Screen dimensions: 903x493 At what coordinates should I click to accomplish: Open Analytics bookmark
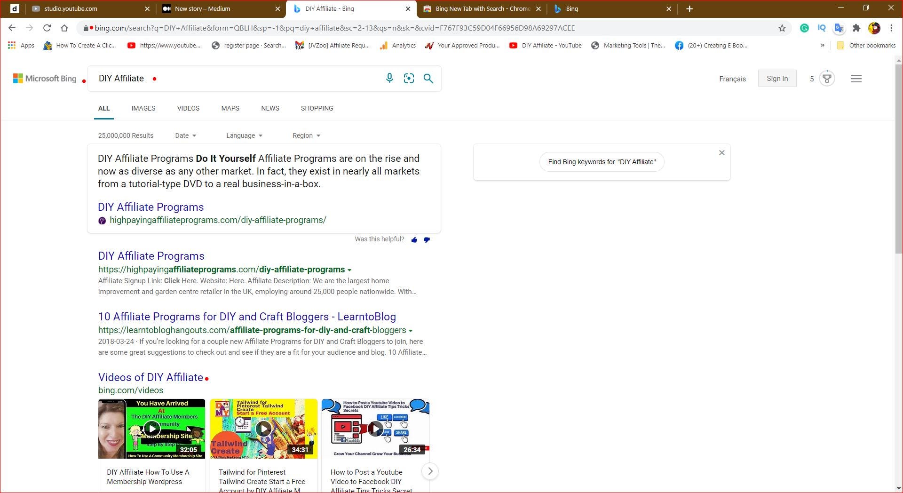coord(398,45)
